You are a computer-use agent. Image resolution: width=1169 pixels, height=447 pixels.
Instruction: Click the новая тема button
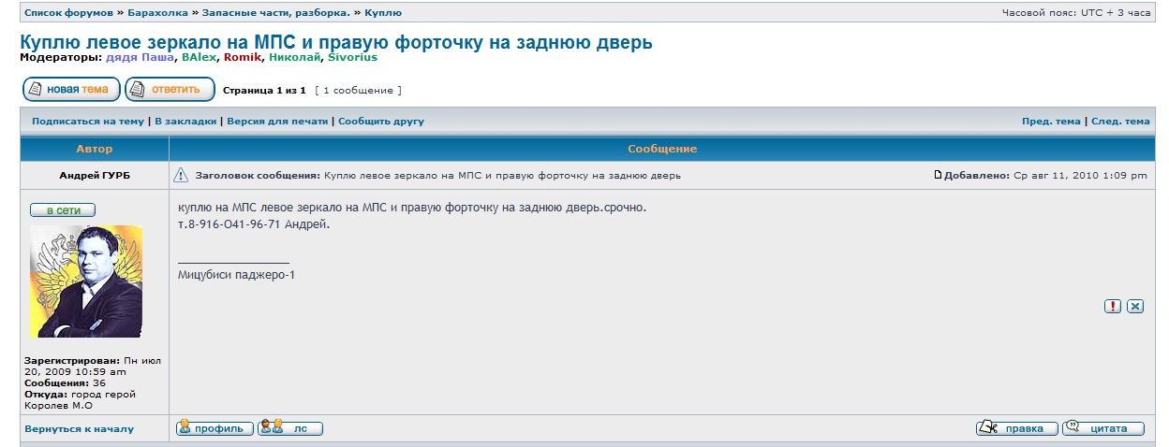(x=71, y=90)
